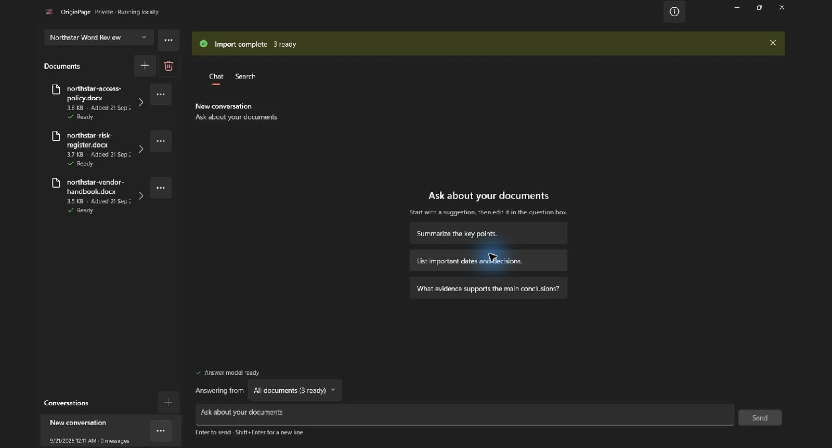Open the All documents (3 ready) dropdown

click(294, 390)
